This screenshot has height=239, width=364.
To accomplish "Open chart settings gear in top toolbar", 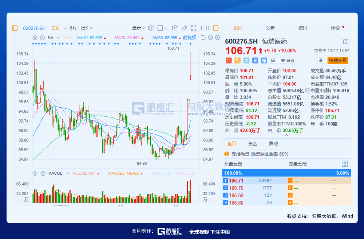I will (x=151, y=28).
